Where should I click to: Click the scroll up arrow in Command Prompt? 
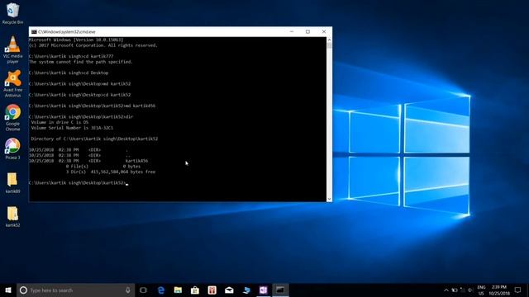(x=329, y=40)
